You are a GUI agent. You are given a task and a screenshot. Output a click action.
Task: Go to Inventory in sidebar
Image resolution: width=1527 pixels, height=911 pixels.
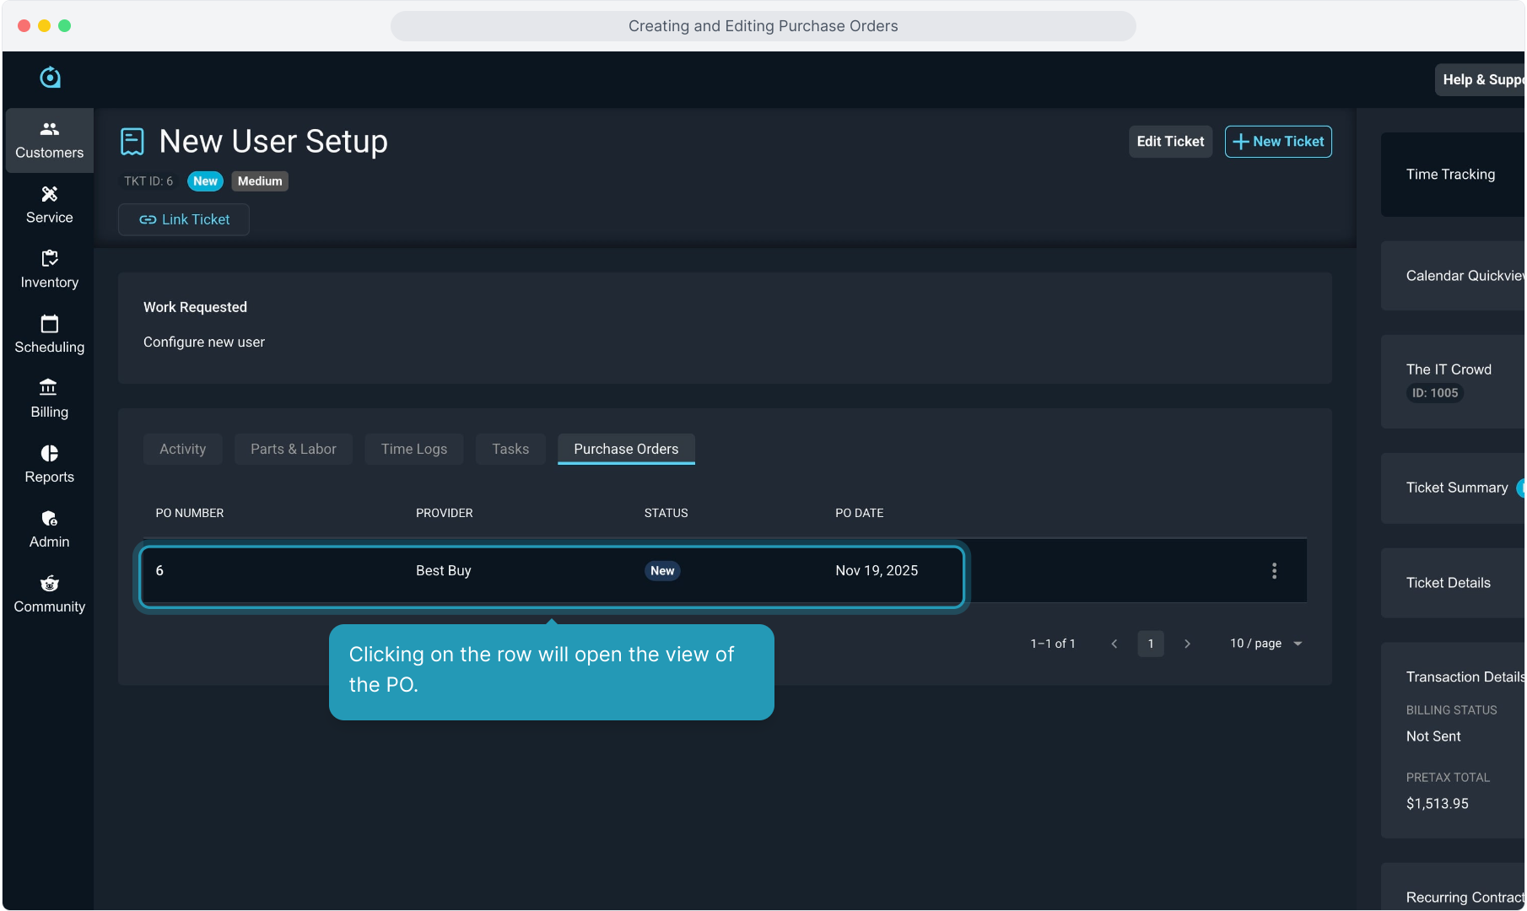tap(49, 270)
